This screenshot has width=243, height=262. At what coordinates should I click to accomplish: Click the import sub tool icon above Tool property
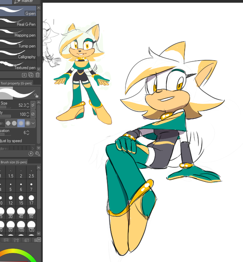click(24, 75)
